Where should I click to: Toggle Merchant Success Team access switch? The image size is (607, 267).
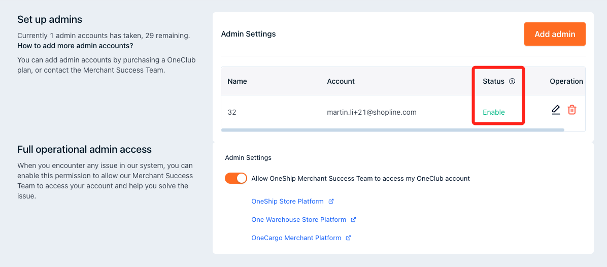[x=236, y=178]
